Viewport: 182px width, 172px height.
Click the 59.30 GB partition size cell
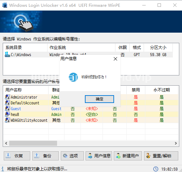(158, 55)
